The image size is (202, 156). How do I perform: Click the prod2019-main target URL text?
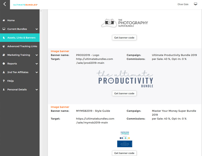point(94,61)
